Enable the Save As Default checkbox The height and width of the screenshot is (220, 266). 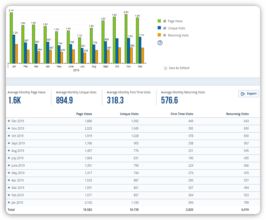[x=166, y=68]
